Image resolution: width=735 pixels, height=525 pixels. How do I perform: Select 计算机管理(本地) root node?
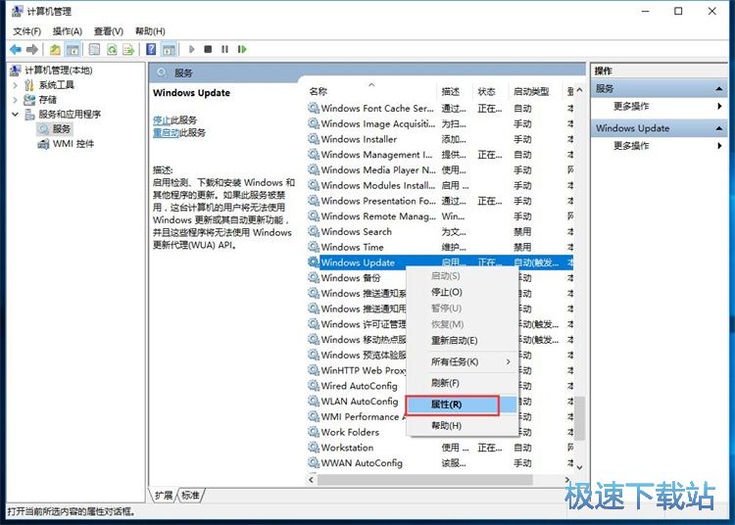[x=59, y=71]
